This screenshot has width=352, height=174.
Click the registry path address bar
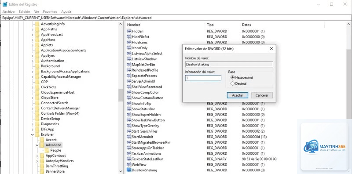(x=176, y=18)
